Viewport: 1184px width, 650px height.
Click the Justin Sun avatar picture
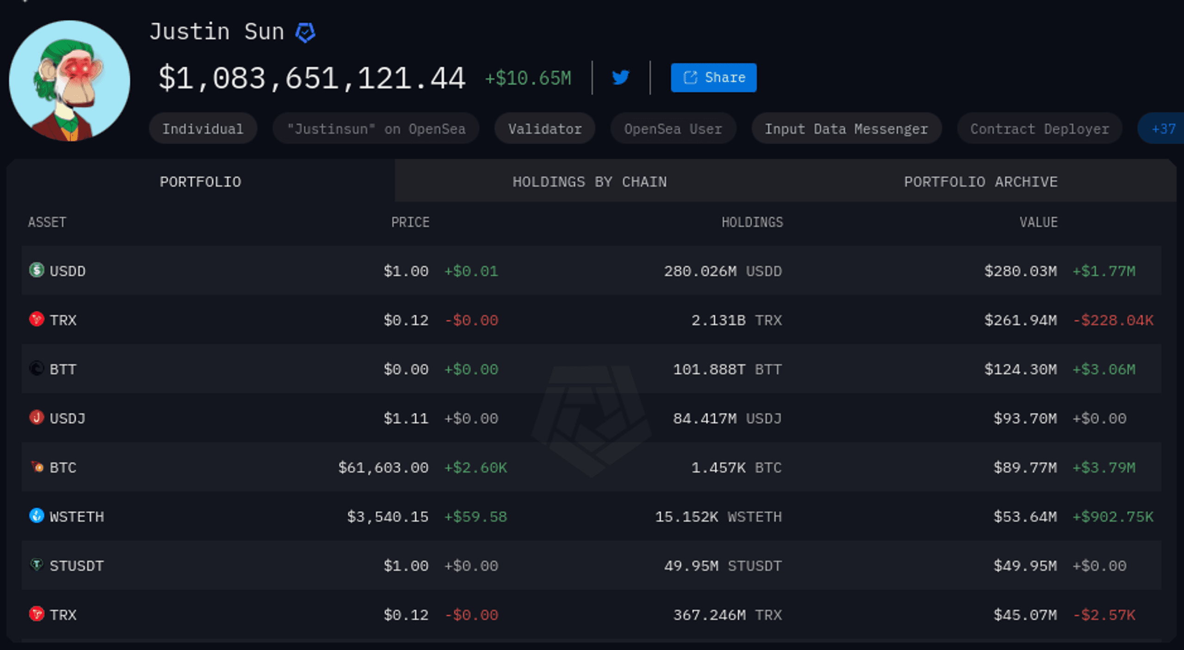[x=69, y=80]
